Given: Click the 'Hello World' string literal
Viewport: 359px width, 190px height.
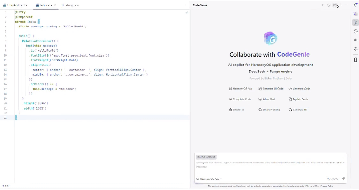Looking at the screenshot, I should click(x=74, y=27).
